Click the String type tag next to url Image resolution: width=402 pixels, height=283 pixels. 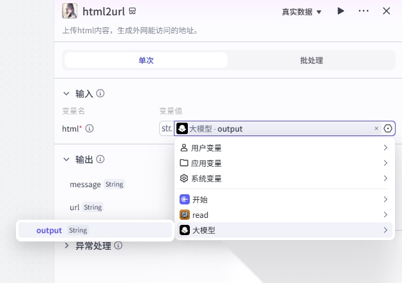coord(93,207)
